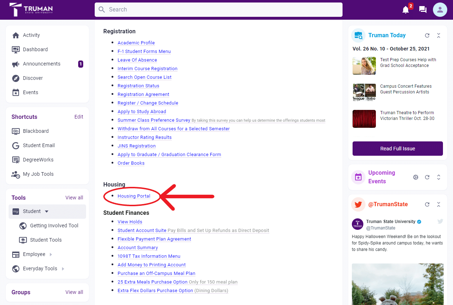Open the Truman Theatre article thumbnail
Image resolution: width=453 pixels, height=305 pixels.
[x=364, y=119]
